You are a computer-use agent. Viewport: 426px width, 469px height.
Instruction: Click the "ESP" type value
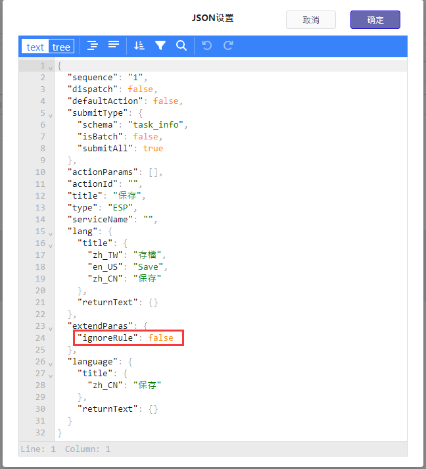coord(120,208)
